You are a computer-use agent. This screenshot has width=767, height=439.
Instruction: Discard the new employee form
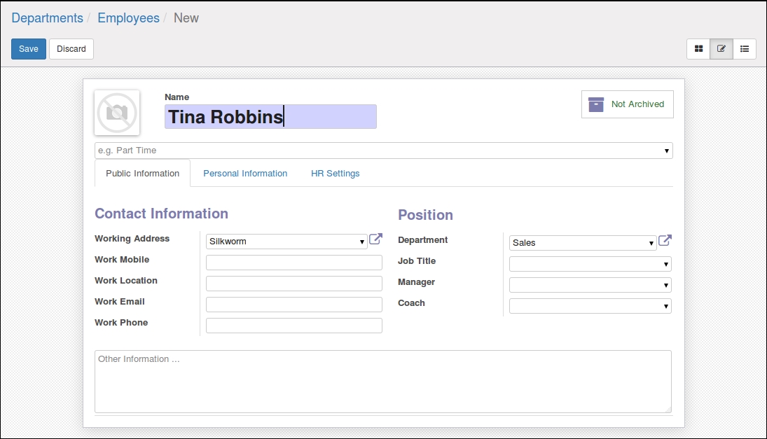click(71, 49)
